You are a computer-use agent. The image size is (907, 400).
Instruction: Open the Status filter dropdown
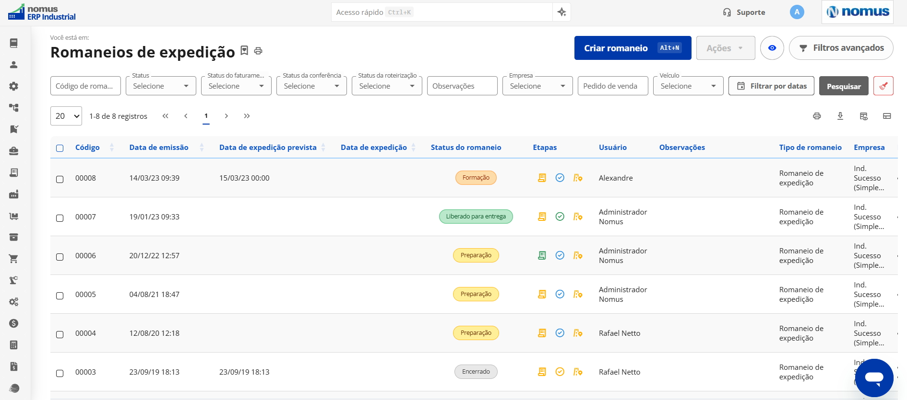pyautogui.click(x=161, y=86)
